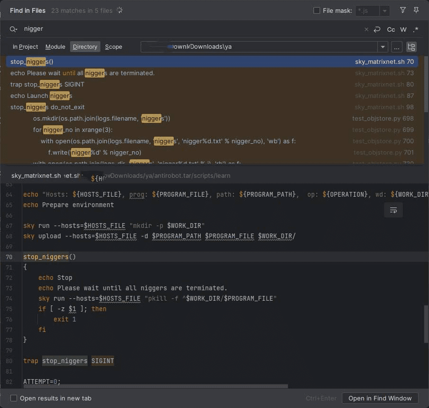Click the Open in Find Window button
The height and width of the screenshot is (408, 429).
380,398
